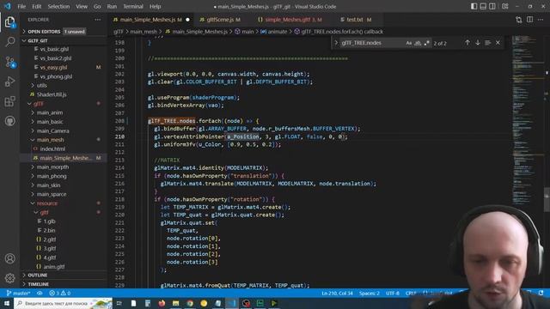Toggle Match Case in find widget
Viewport: 550px width, 309px height.
coord(409,43)
